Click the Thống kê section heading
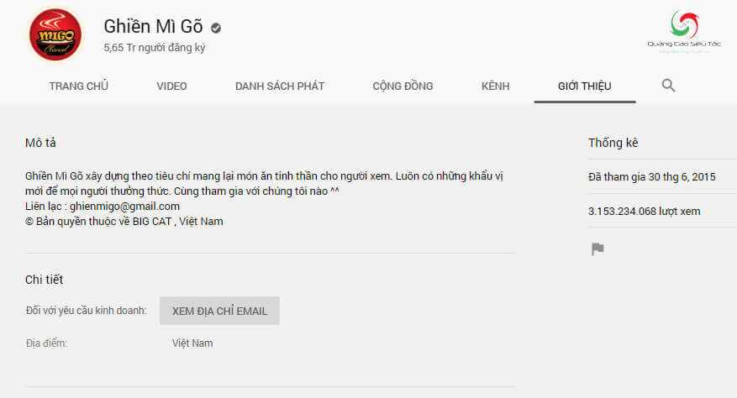Screen dimensions: 737x398 point(613,144)
